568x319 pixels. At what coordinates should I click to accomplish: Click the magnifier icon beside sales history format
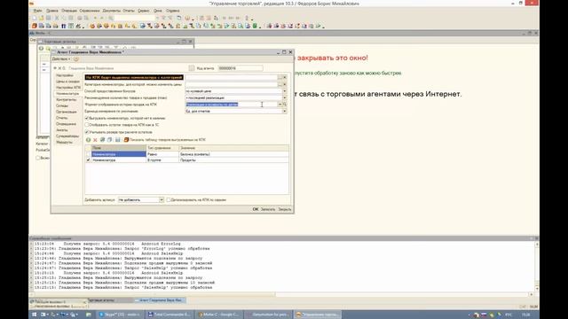point(285,105)
